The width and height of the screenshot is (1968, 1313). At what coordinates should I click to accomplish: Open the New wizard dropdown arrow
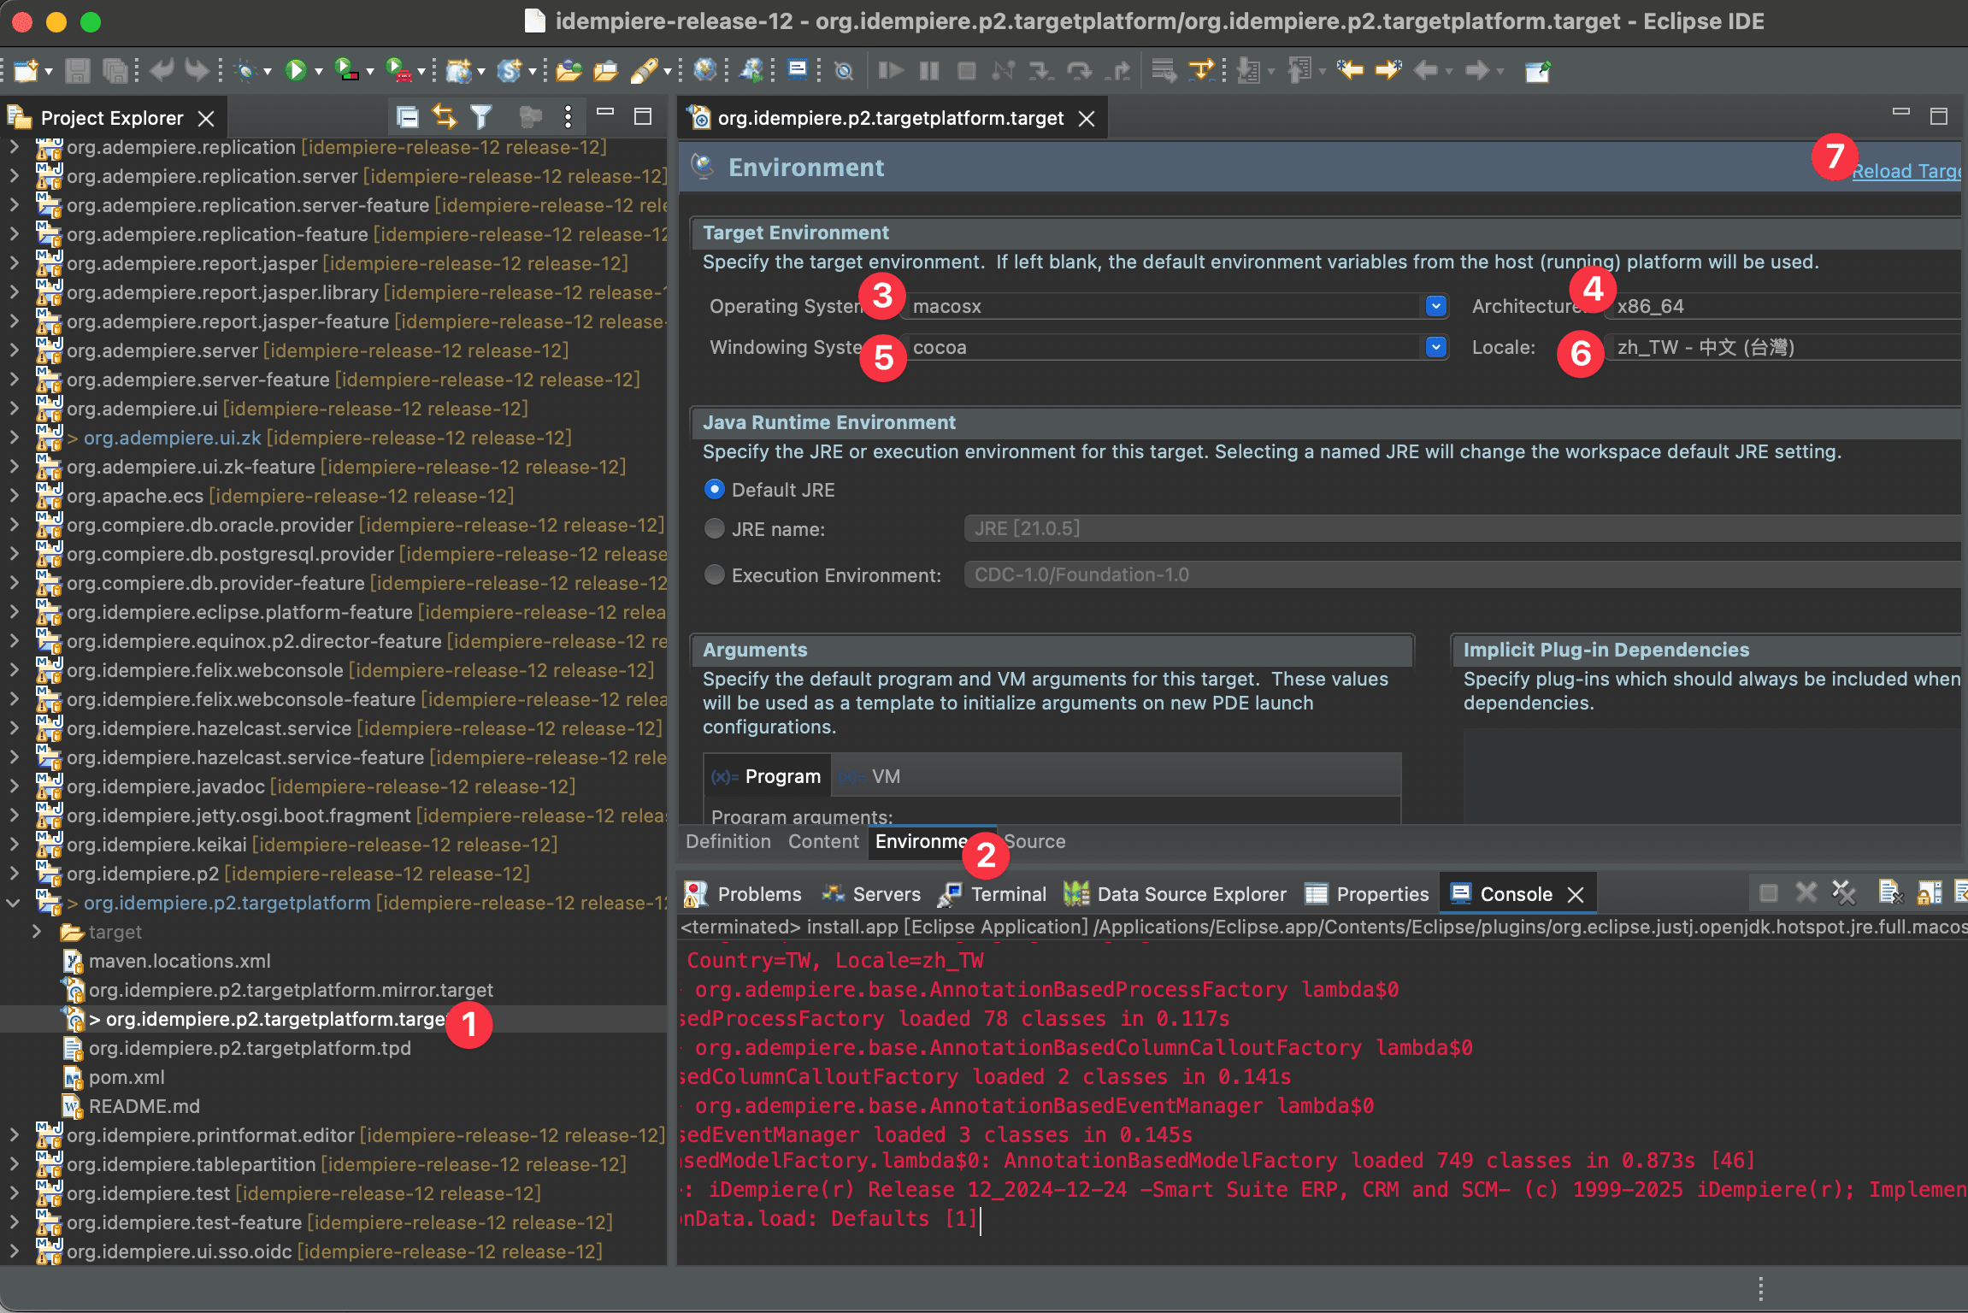tap(49, 72)
